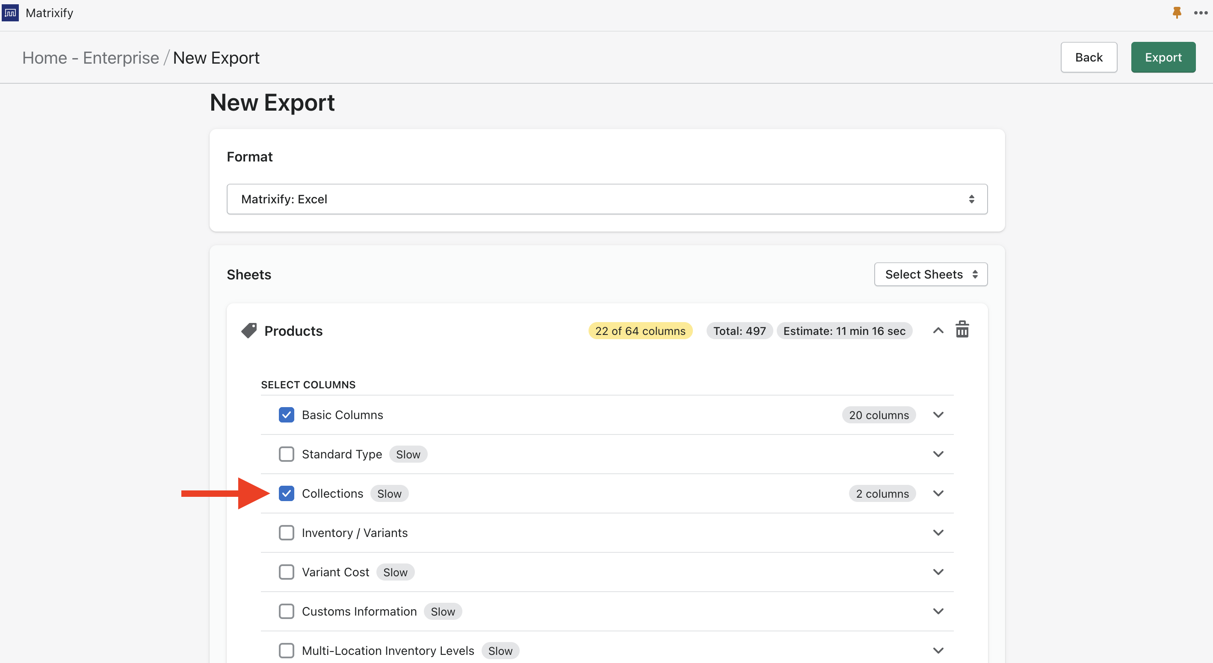Open the three-dot more options menu
1213x663 pixels.
[1201, 13]
